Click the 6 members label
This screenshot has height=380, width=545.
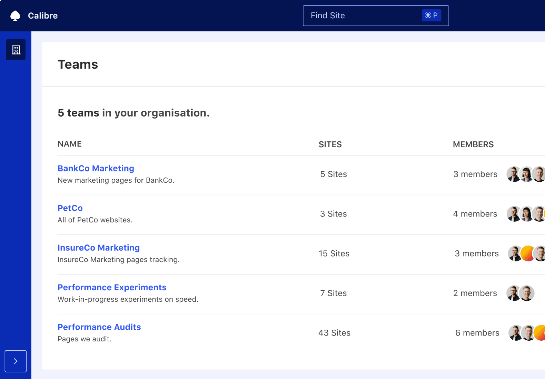tap(477, 333)
